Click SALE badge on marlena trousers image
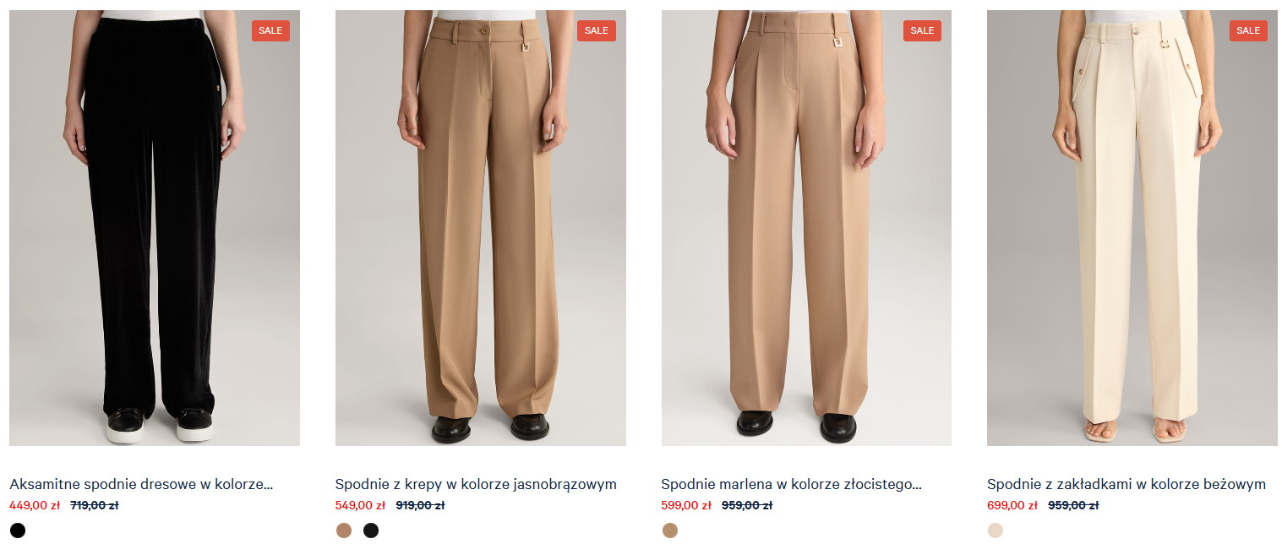The height and width of the screenshot is (544, 1282). [x=922, y=30]
